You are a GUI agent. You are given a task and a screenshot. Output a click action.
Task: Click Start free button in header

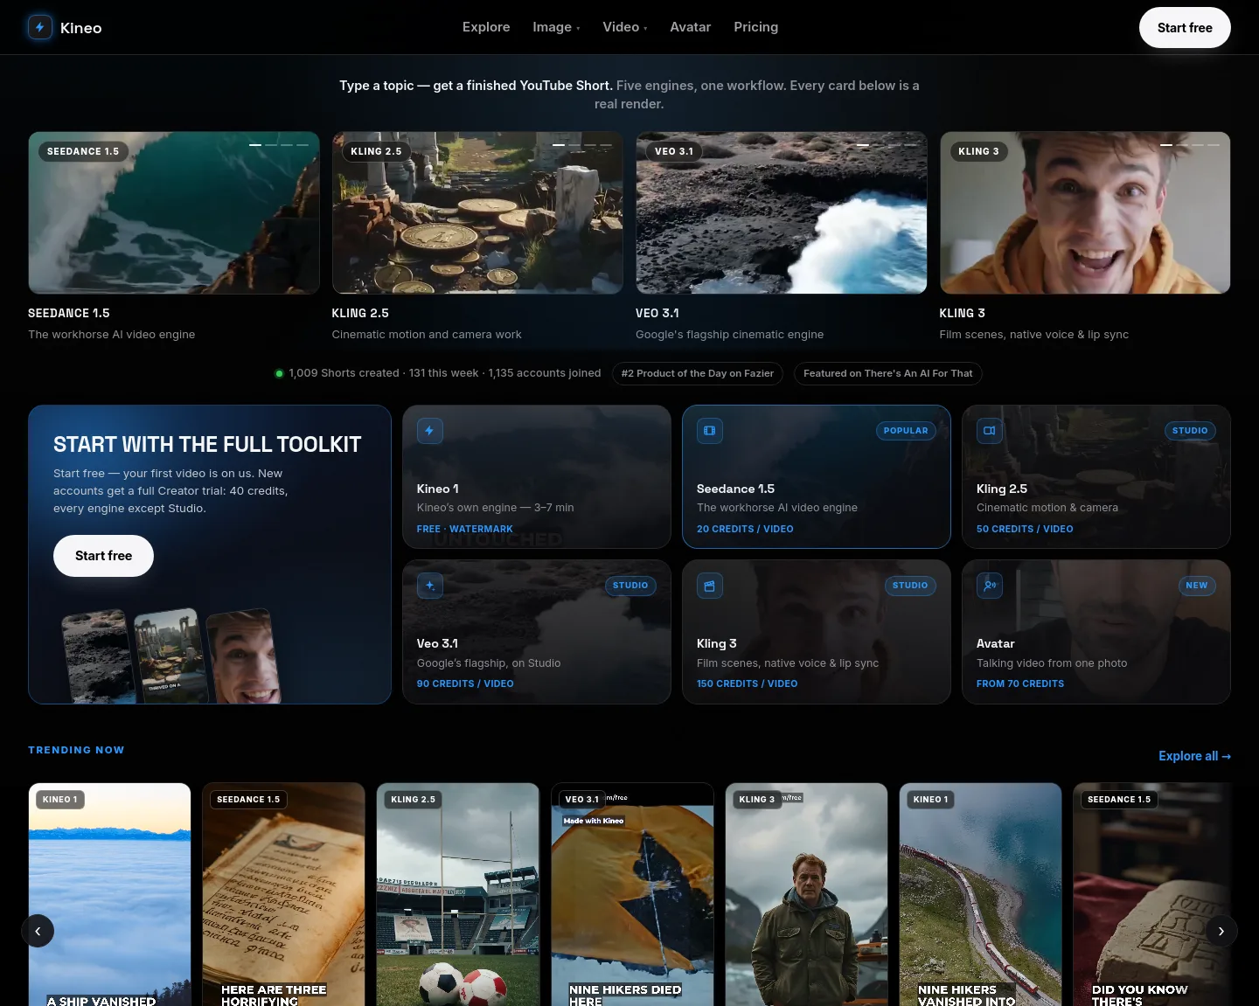click(x=1185, y=28)
